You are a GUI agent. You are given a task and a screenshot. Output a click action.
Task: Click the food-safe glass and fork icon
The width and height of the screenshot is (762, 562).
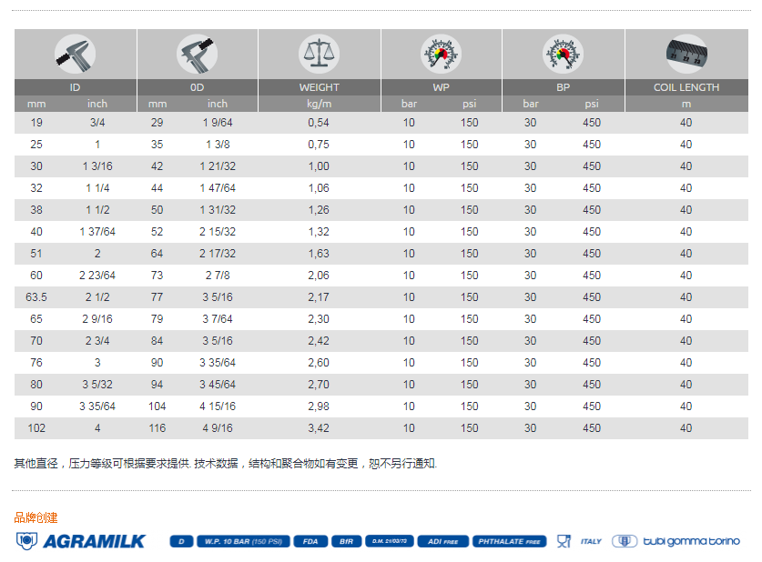tap(564, 541)
